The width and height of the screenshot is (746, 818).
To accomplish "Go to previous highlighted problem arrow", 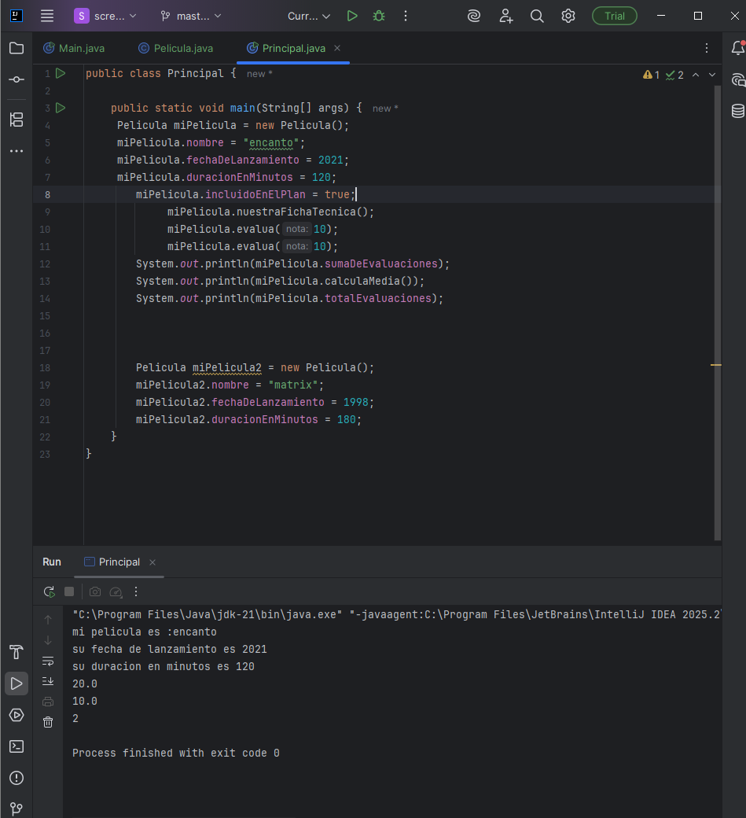I will click(696, 75).
